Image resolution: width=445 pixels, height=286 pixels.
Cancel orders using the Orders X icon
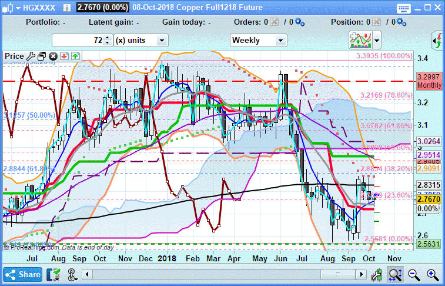point(274,22)
